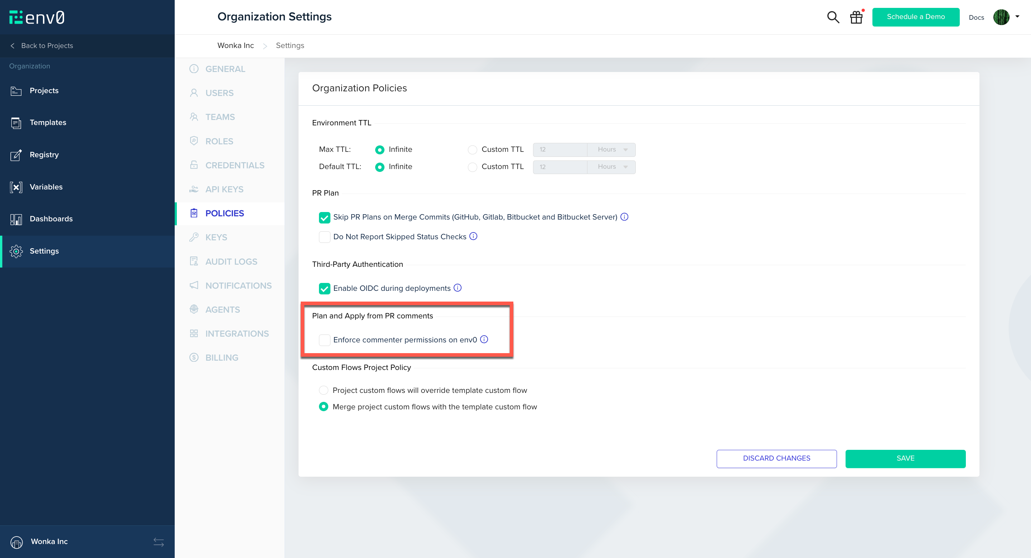Open the AUDIT LOGS settings tab
Screen dimensions: 1031x558
coord(231,262)
